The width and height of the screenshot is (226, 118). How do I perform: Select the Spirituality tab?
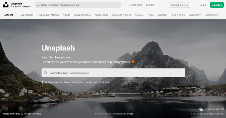195,15
